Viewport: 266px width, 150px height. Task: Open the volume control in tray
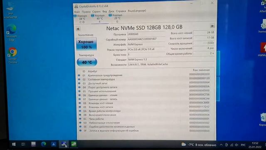236,145
